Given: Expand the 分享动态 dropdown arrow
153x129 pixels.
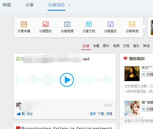Looking at the screenshot, I should tap(69, 5).
